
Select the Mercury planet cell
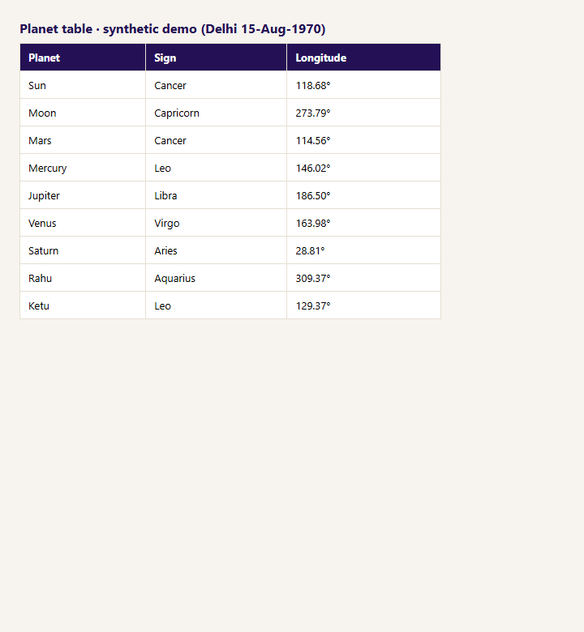point(83,168)
